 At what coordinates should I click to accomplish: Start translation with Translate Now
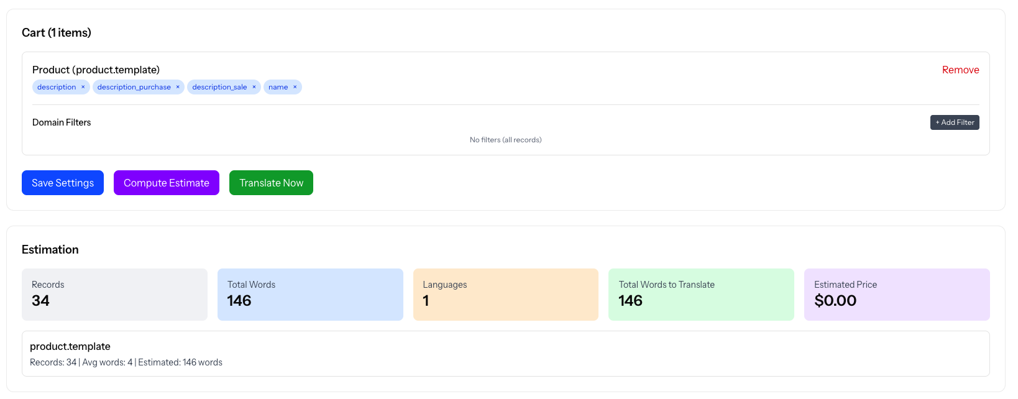click(x=271, y=183)
